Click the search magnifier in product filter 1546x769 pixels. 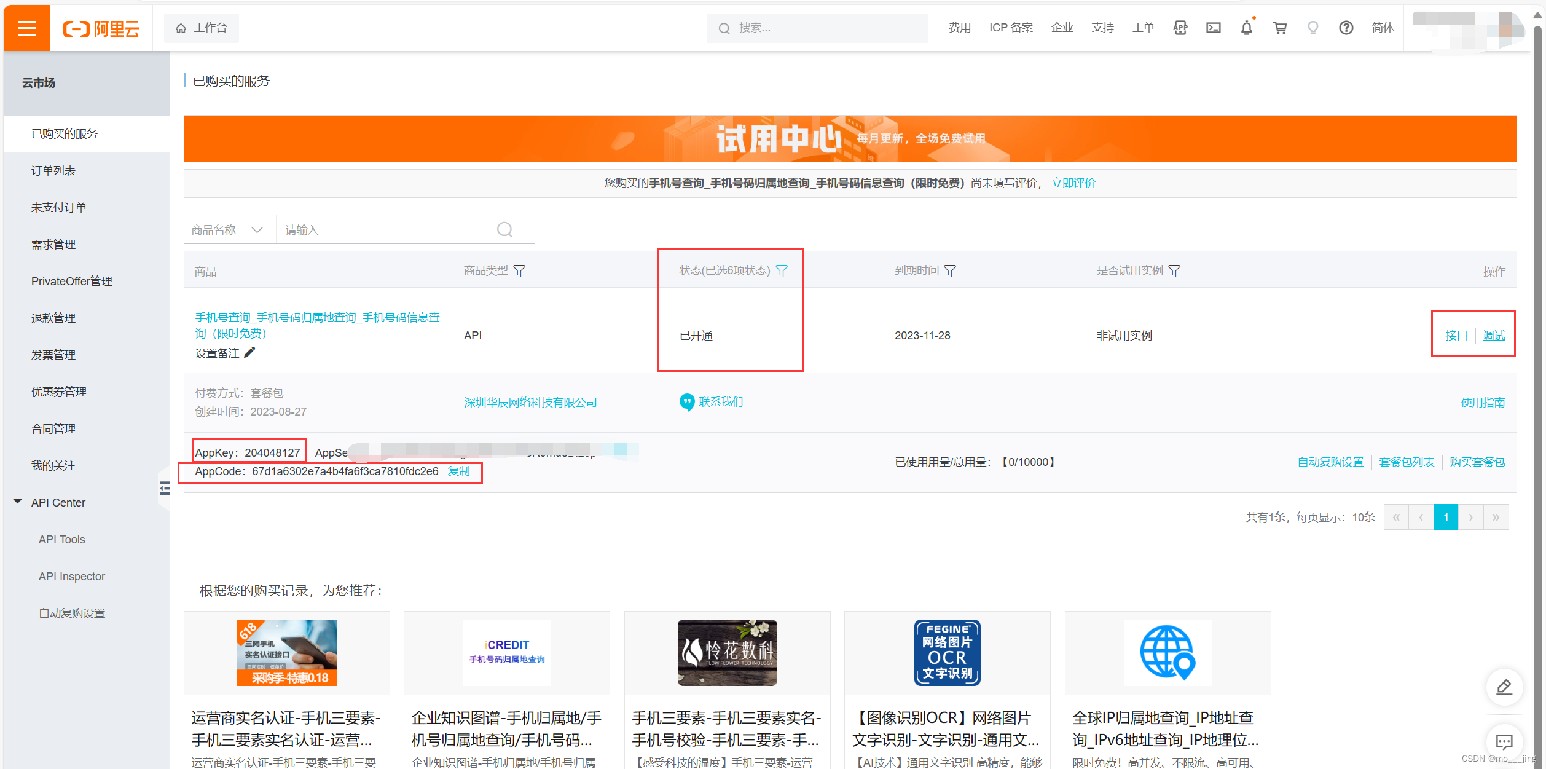click(x=504, y=229)
